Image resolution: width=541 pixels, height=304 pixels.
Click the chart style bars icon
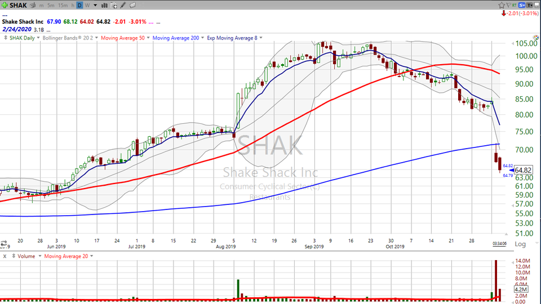[x=104, y=6]
